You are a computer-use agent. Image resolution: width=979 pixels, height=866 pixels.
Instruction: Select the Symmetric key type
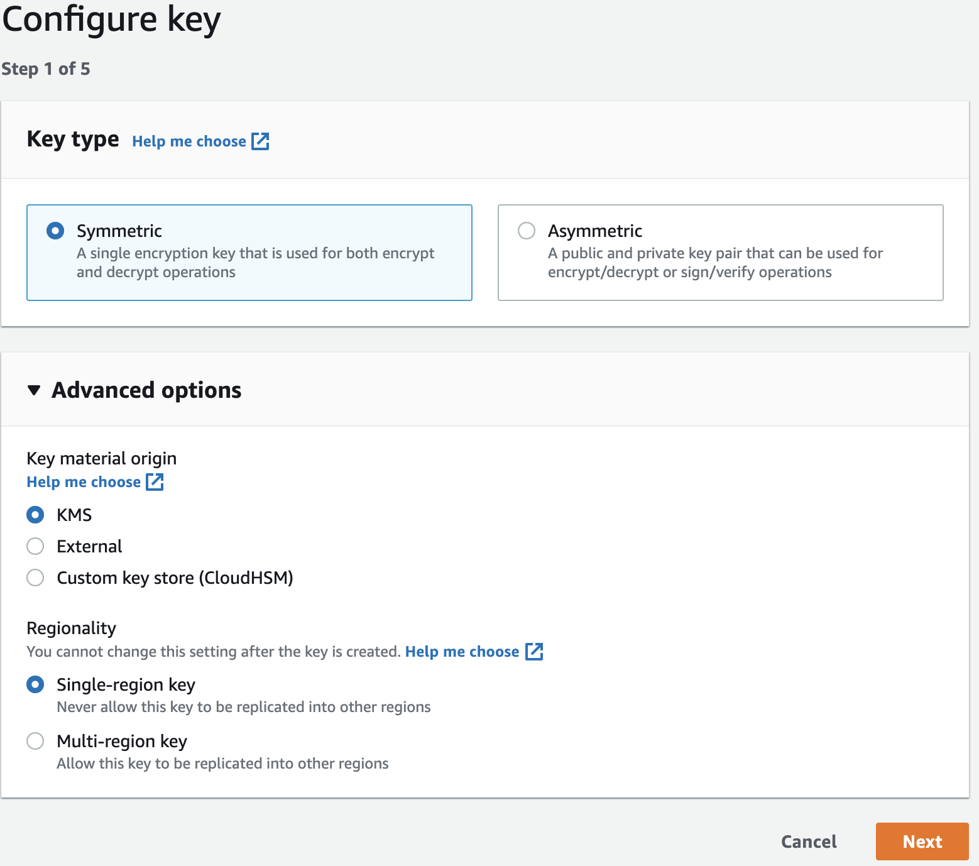pyautogui.click(x=55, y=231)
